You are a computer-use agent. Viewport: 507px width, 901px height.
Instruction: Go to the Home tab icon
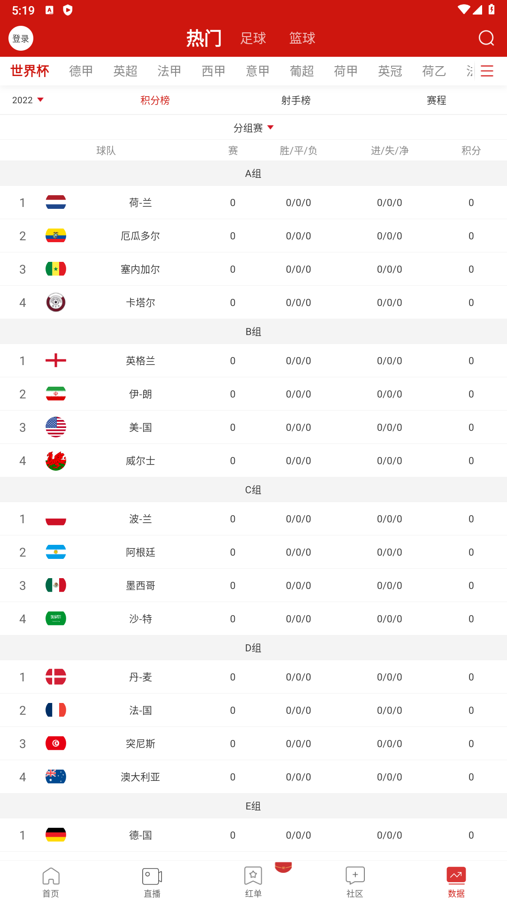[51, 876]
